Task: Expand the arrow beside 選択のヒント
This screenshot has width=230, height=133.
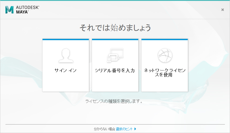Action: (135, 129)
